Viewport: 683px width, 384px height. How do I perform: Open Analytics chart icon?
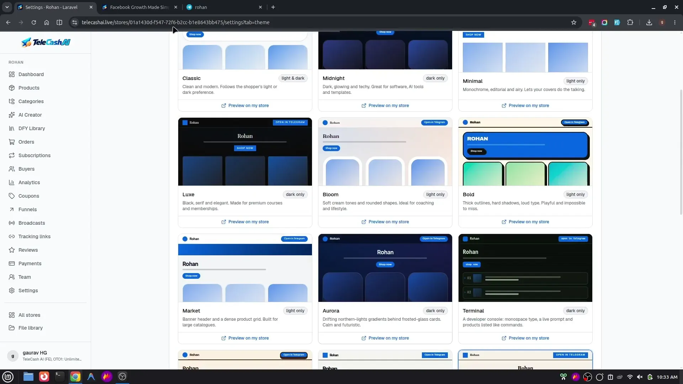[x=12, y=182]
